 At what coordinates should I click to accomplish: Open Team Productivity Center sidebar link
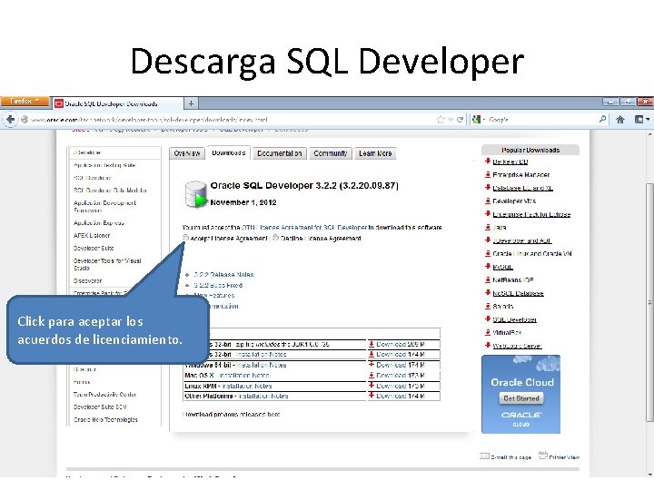coord(104,394)
